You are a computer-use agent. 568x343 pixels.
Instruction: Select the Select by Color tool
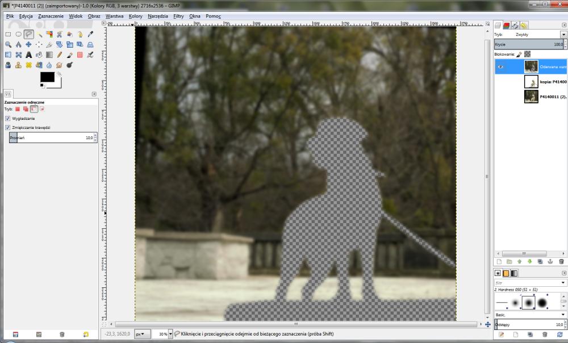49,35
